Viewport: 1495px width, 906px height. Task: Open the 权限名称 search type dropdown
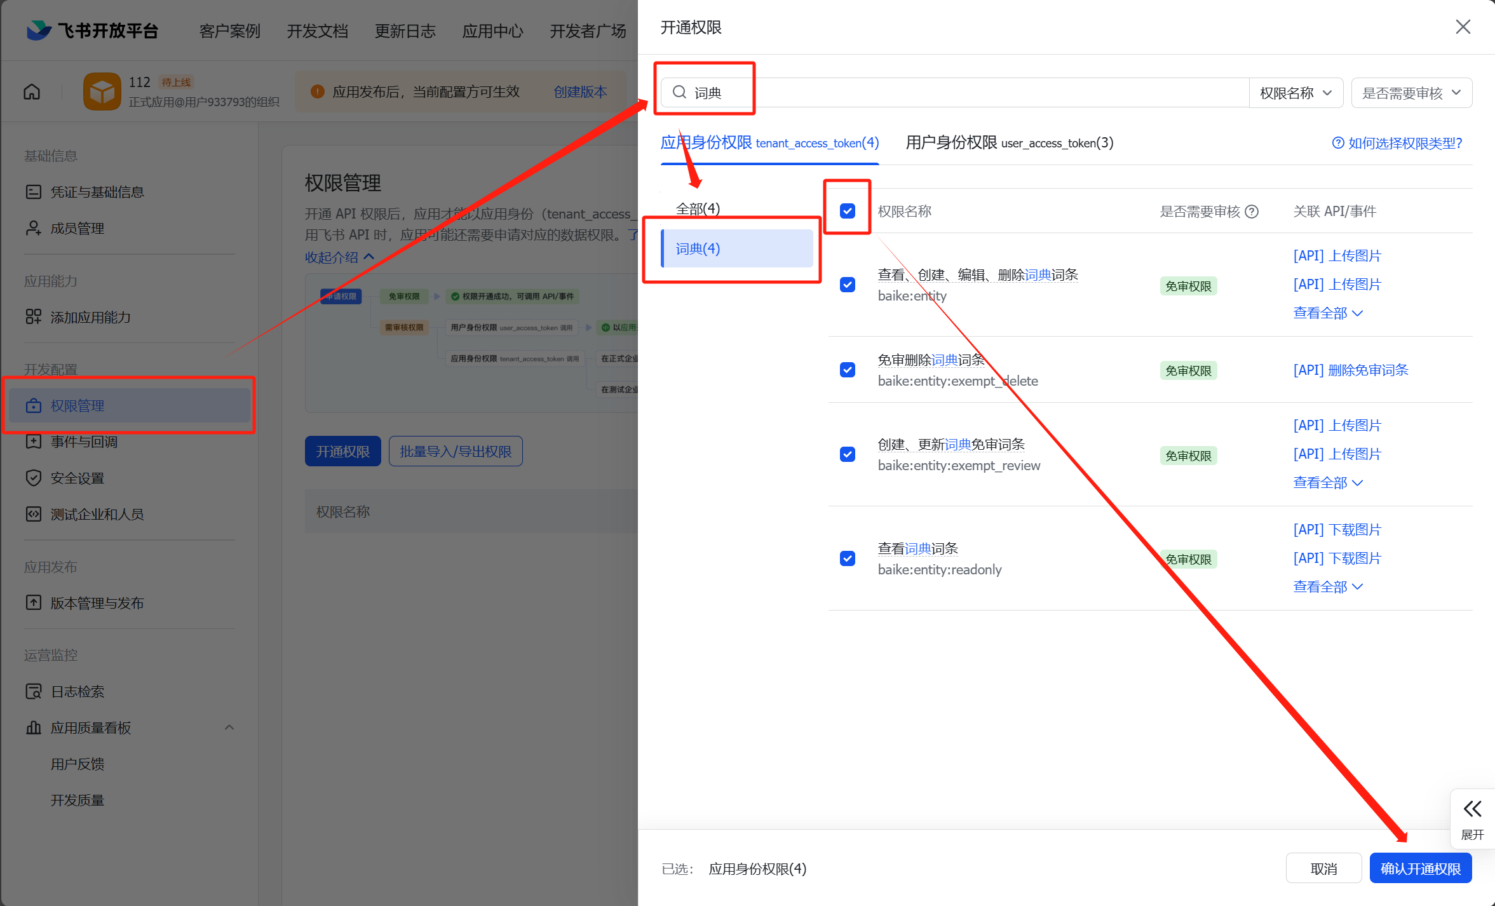click(x=1295, y=93)
